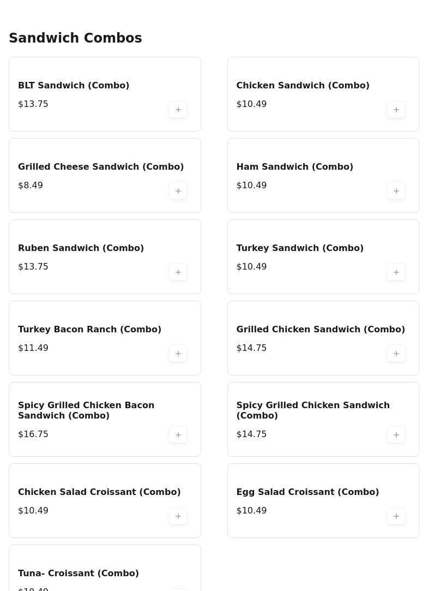View Egg Salad Croissant (Combo) title
428x591 pixels.
(308, 492)
